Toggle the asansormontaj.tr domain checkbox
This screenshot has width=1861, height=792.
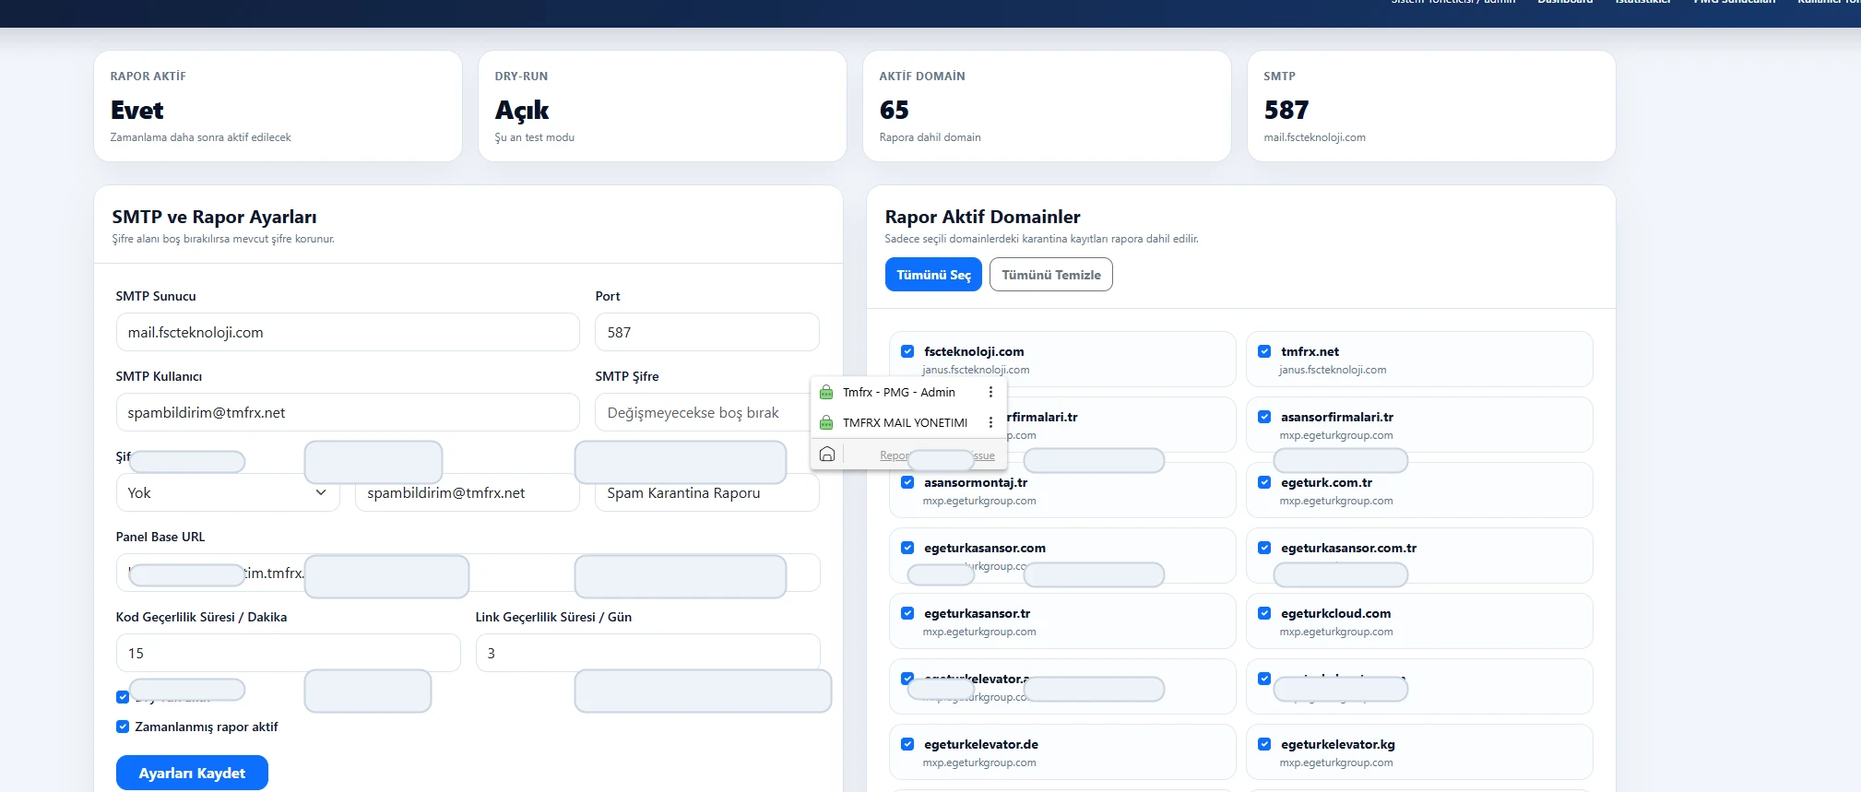(907, 482)
